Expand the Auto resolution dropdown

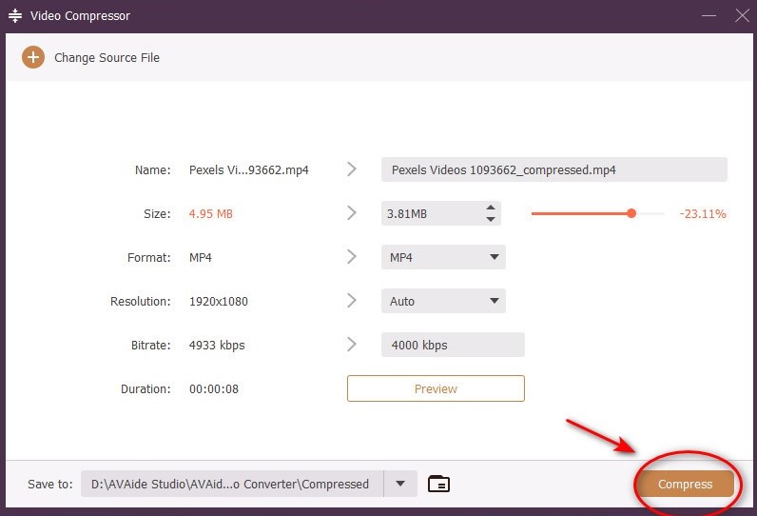443,301
